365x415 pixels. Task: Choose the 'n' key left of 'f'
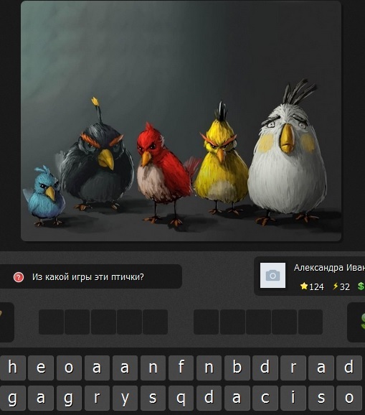point(153,368)
